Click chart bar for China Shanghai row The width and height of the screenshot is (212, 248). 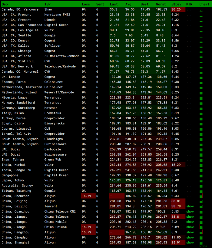tap(201, 243)
